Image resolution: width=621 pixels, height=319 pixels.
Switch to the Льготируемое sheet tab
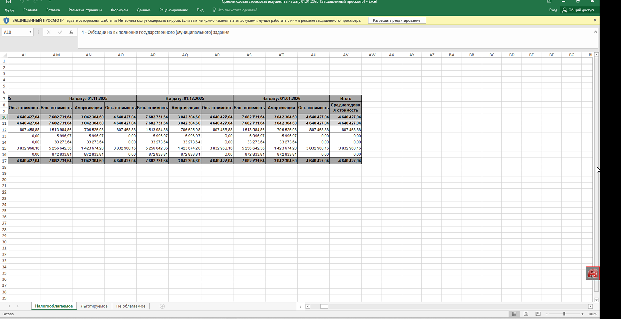[x=94, y=306]
